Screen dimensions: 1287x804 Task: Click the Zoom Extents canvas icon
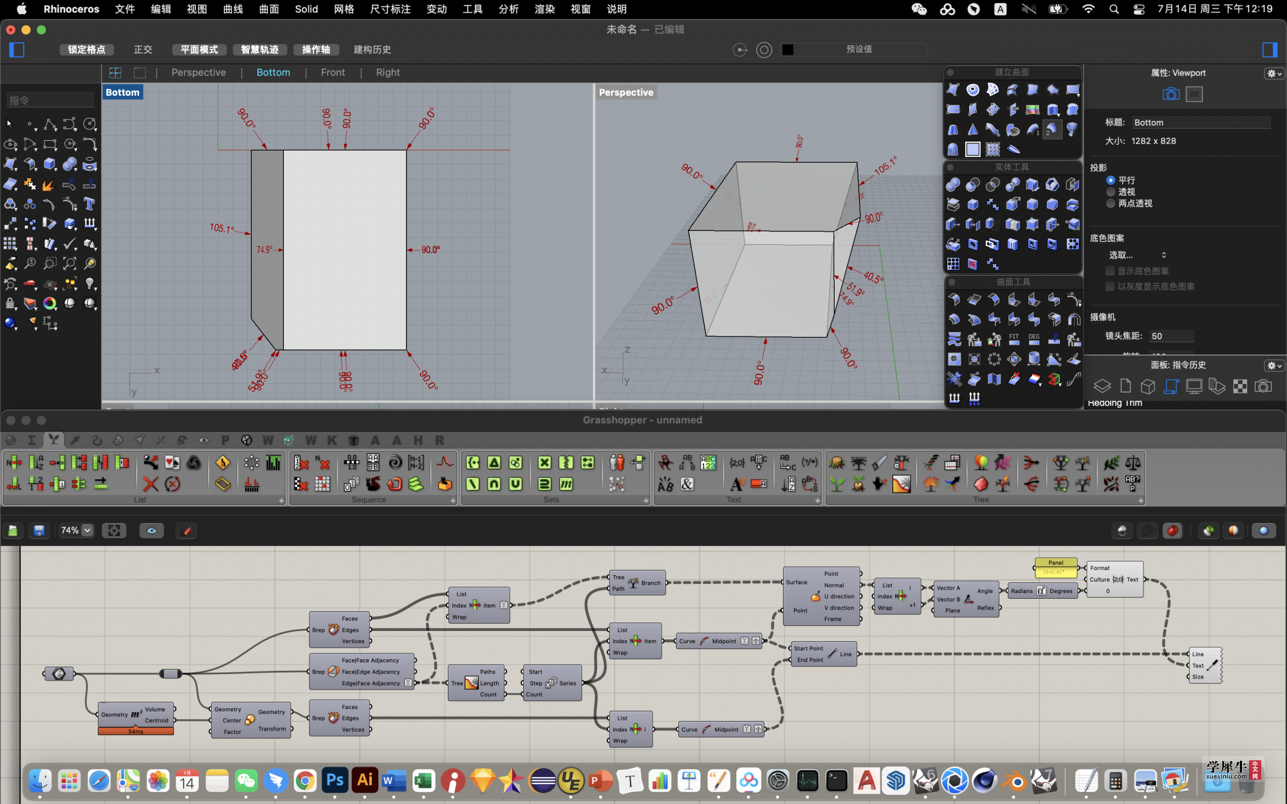click(115, 531)
